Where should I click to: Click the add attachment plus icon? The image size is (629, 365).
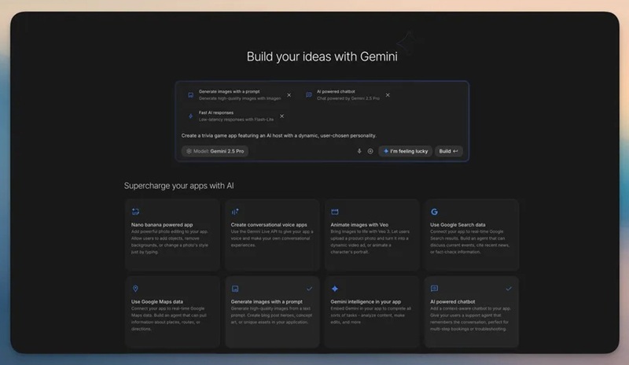(x=370, y=151)
